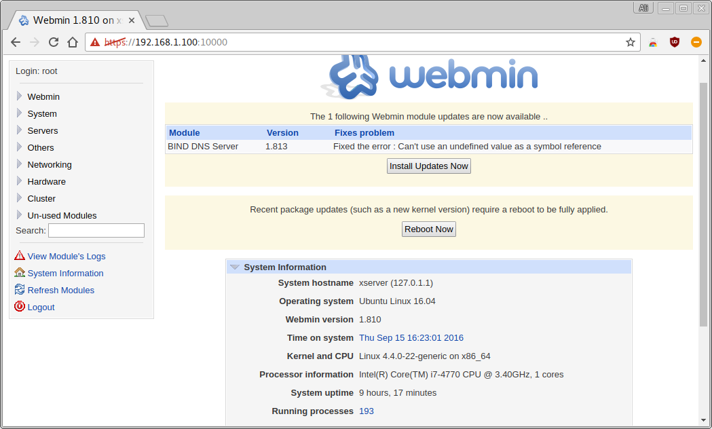Click the Webmin logo at top
Image resolution: width=712 pixels, height=429 pixels.
pyautogui.click(x=429, y=76)
